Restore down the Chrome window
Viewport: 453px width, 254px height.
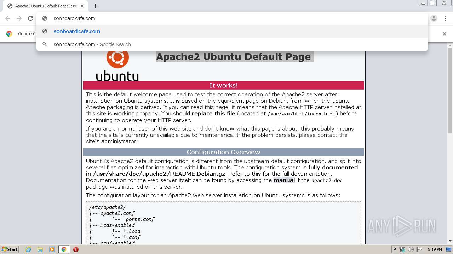point(432,3)
